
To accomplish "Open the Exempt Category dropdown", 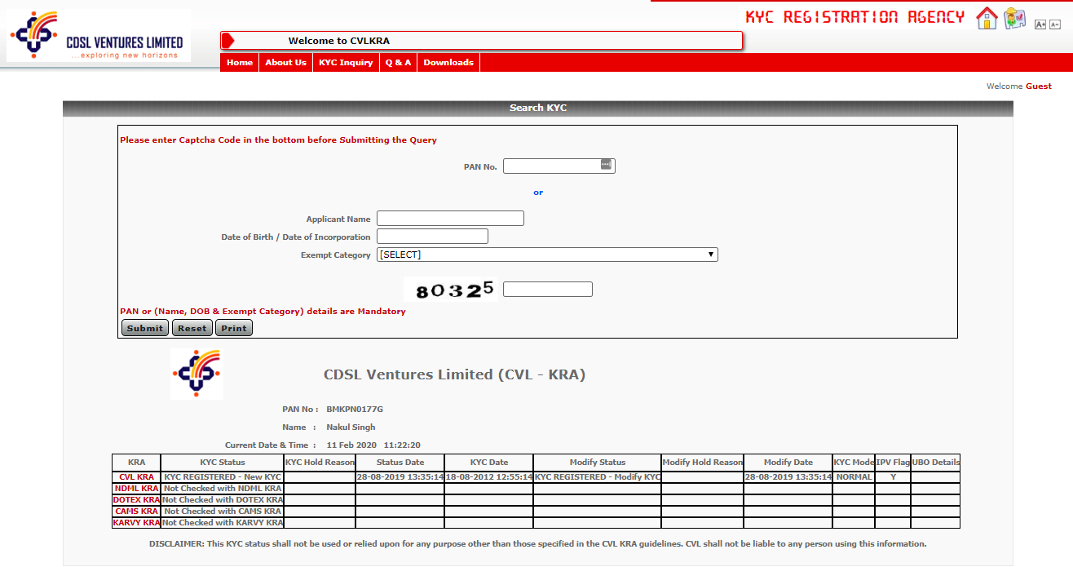I will point(547,255).
